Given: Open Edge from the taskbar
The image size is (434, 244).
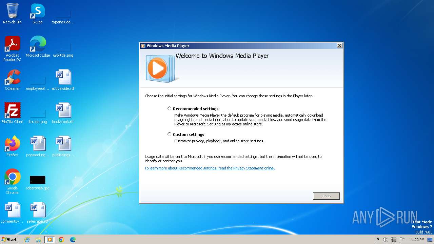Looking at the screenshot, I should [73, 240].
